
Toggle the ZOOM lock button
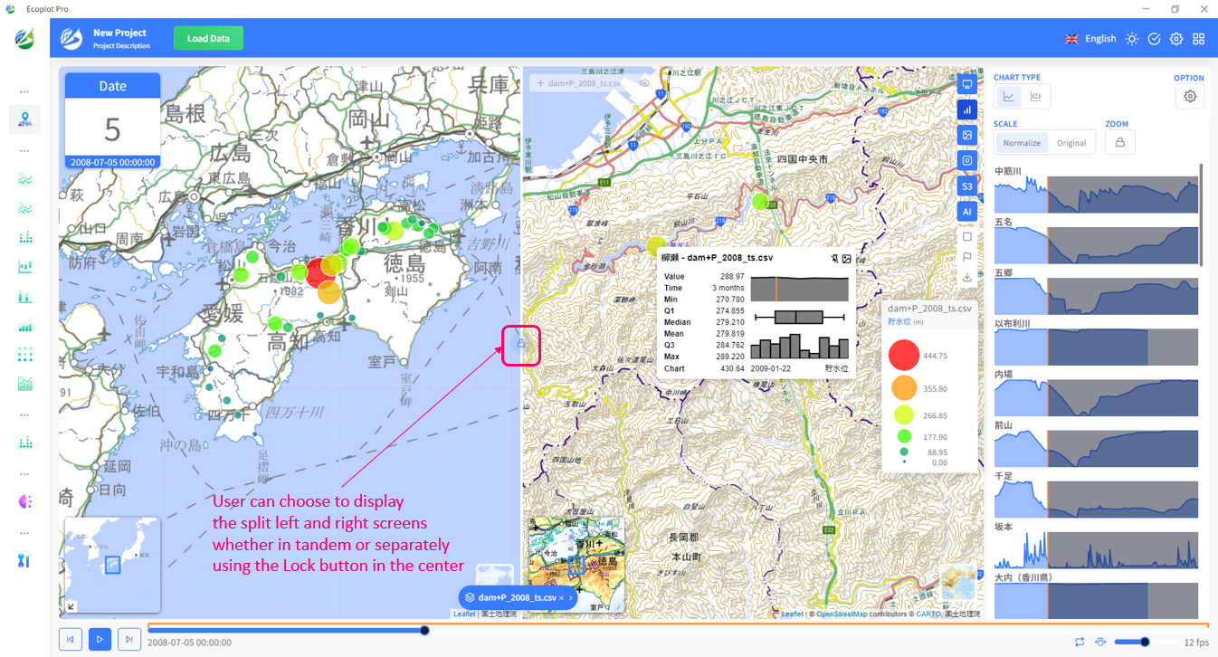click(x=1120, y=142)
